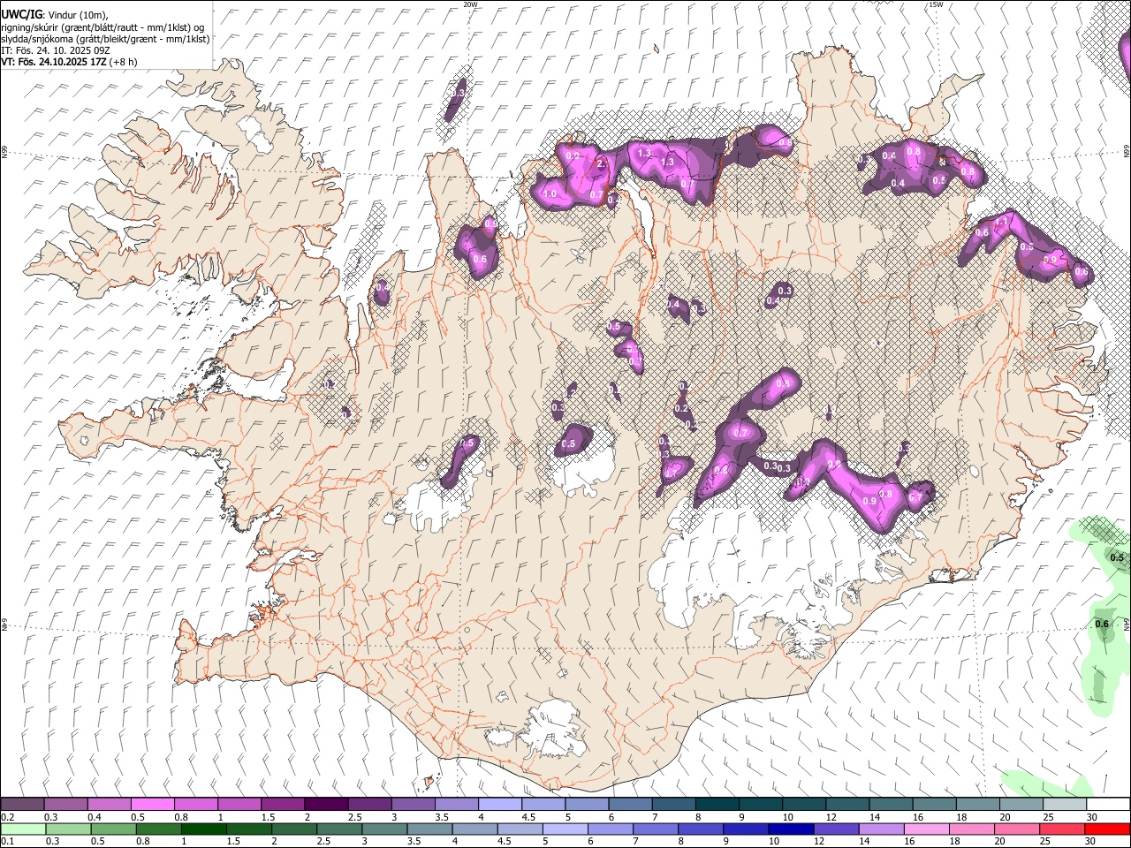Click the 'rigning/skúrir' legend description line
Image resolution: width=1131 pixels, height=848 pixels.
pyautogui.click(x=103, y=26)
